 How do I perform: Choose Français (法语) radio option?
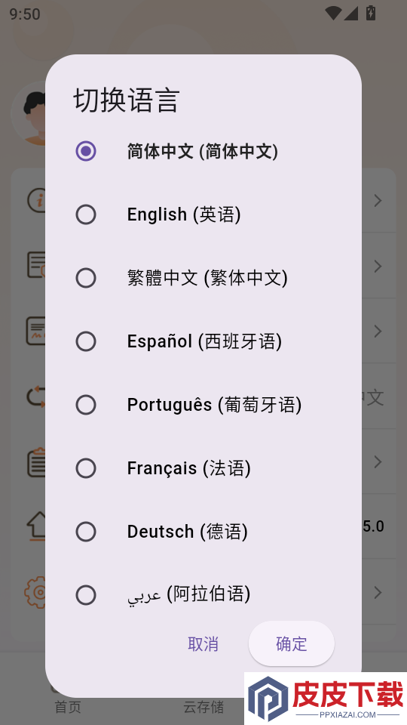[86, 468]
